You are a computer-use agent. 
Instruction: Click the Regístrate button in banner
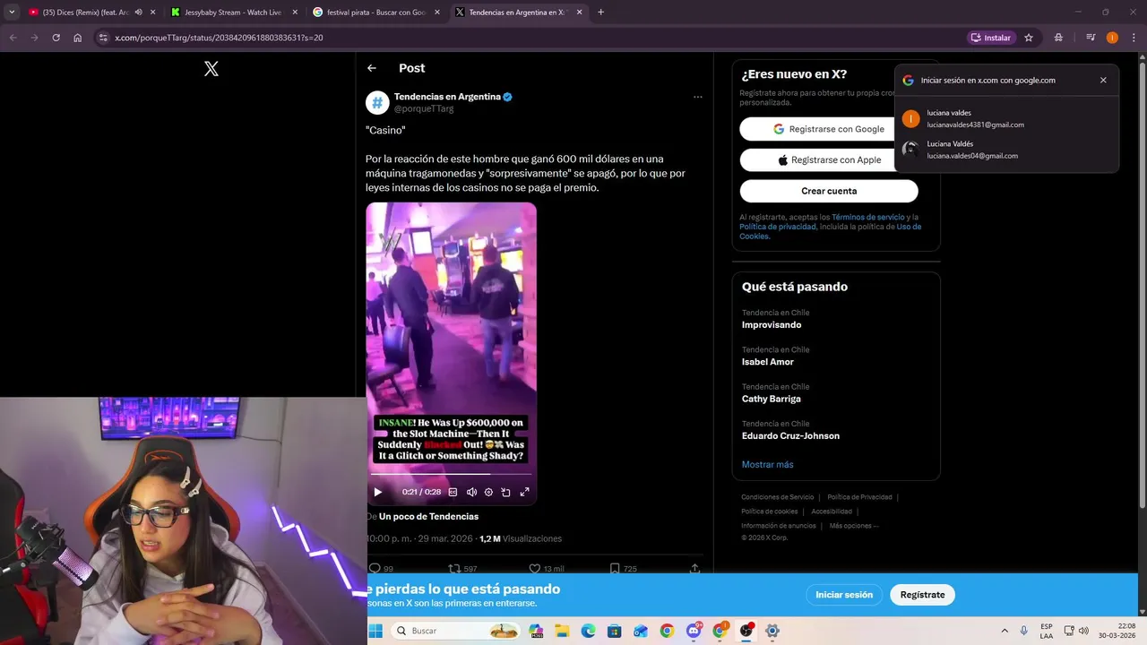(x=922, y=595)
